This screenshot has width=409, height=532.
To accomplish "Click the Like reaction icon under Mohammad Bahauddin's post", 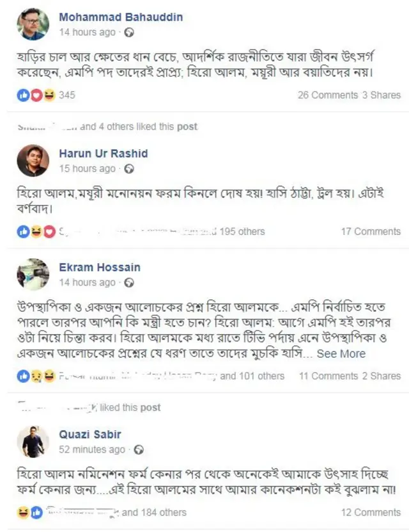I will (22, 94).
